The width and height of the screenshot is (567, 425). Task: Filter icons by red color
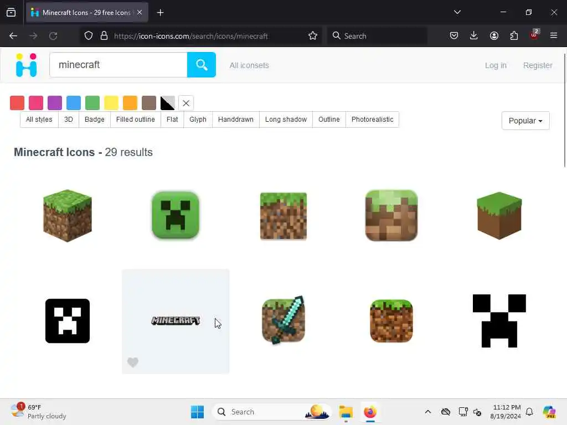[x=17, y=103]
